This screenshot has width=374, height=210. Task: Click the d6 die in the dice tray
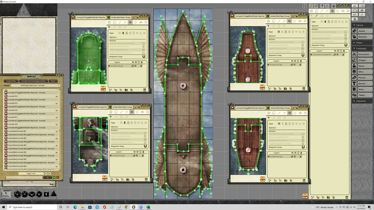point(46,194)
